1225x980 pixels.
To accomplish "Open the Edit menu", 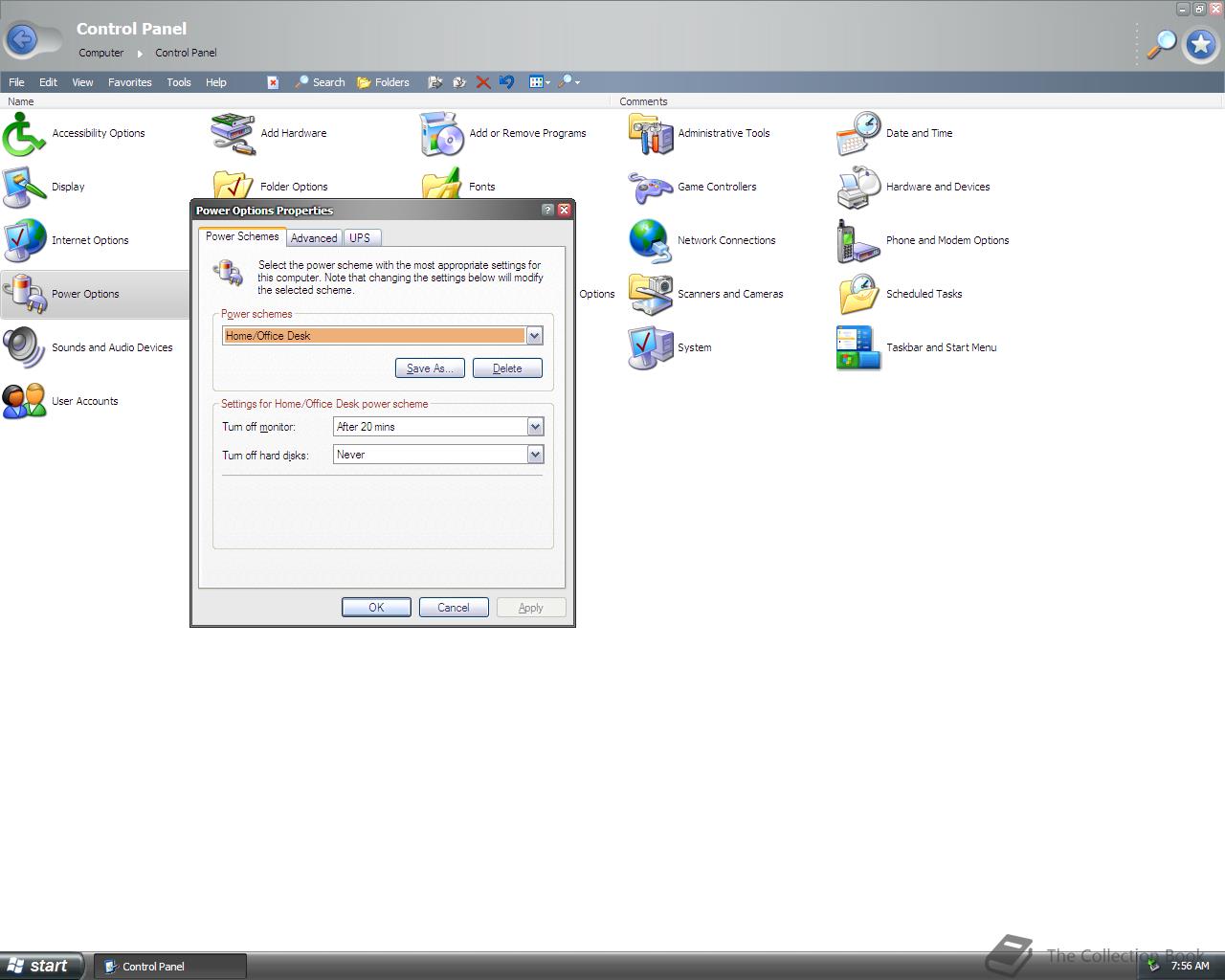I will 48,82.
